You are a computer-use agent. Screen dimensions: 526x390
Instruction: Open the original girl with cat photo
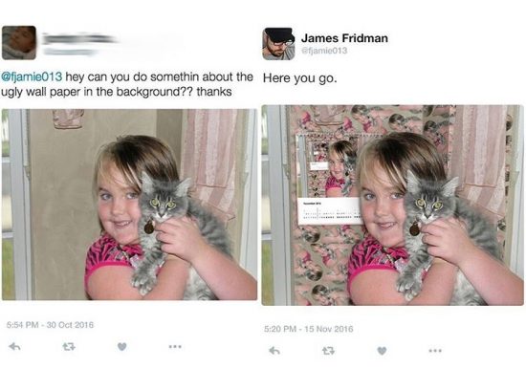(129, 205)
